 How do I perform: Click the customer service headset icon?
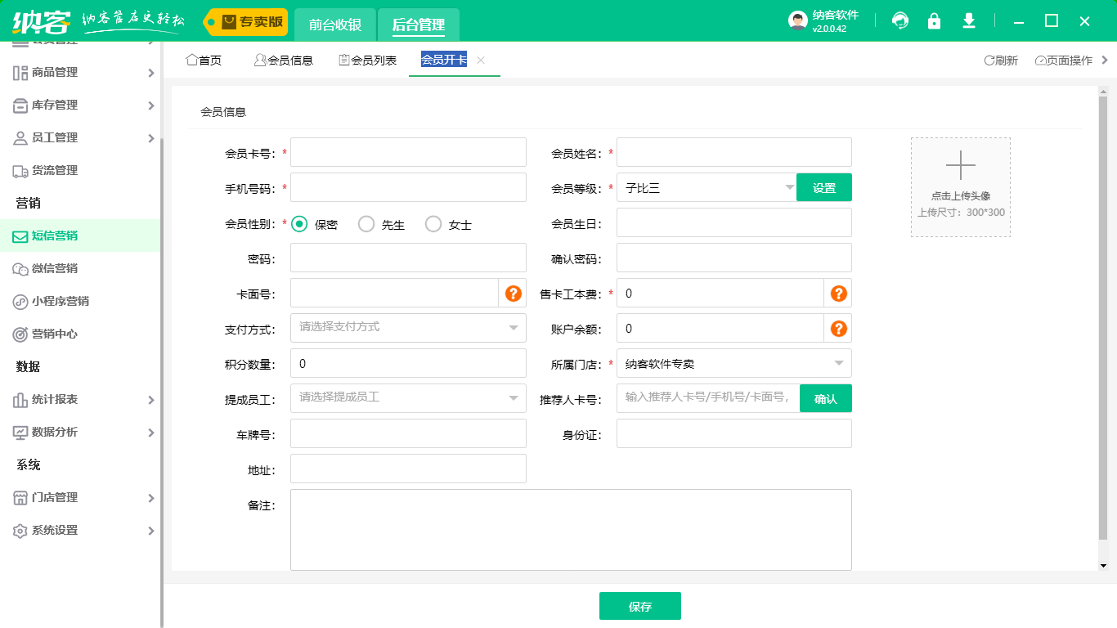(900, 21)
